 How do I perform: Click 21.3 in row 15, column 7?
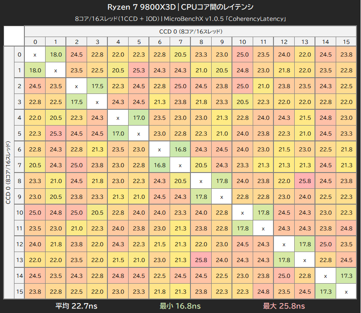click(180, 292)
